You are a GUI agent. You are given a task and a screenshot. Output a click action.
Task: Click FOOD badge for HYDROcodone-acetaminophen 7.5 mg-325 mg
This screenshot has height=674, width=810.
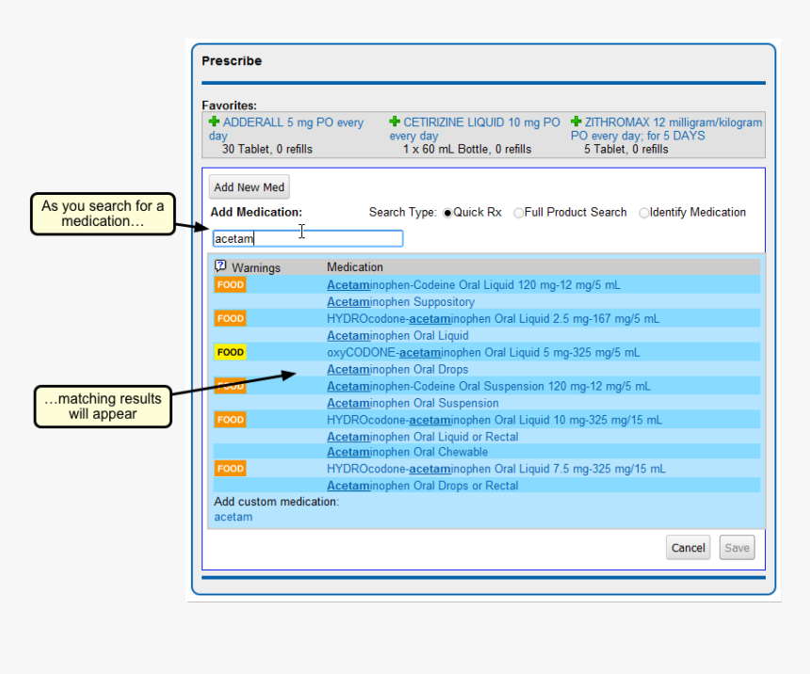click(230, 468)
